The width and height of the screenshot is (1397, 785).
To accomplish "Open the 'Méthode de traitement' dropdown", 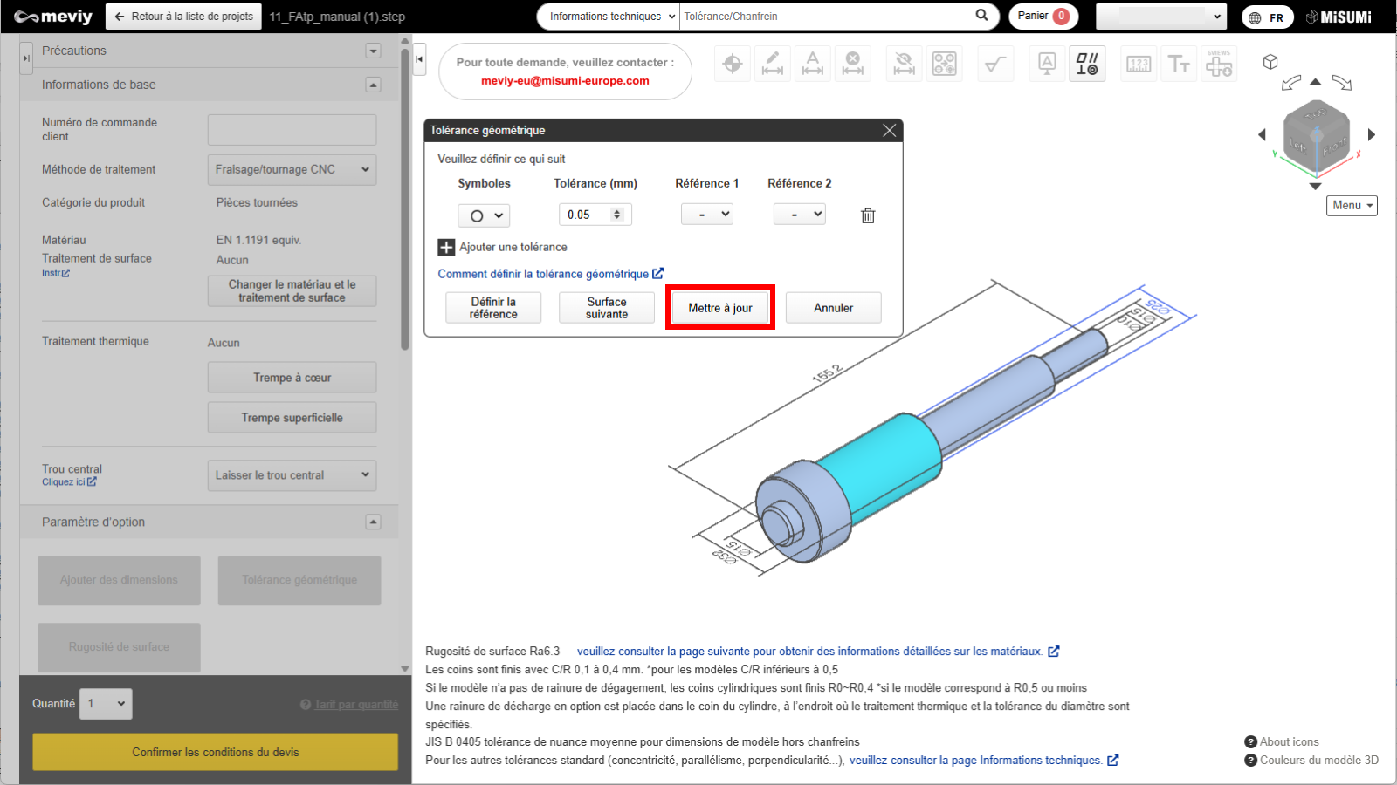I will pos(292,169).
